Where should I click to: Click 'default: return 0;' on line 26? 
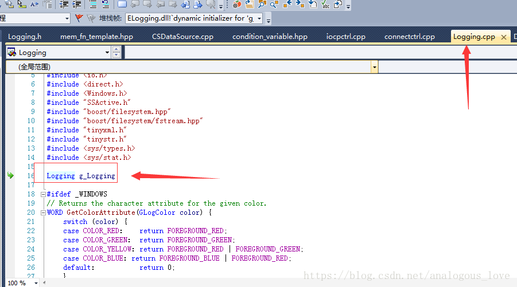pos(119,268)
